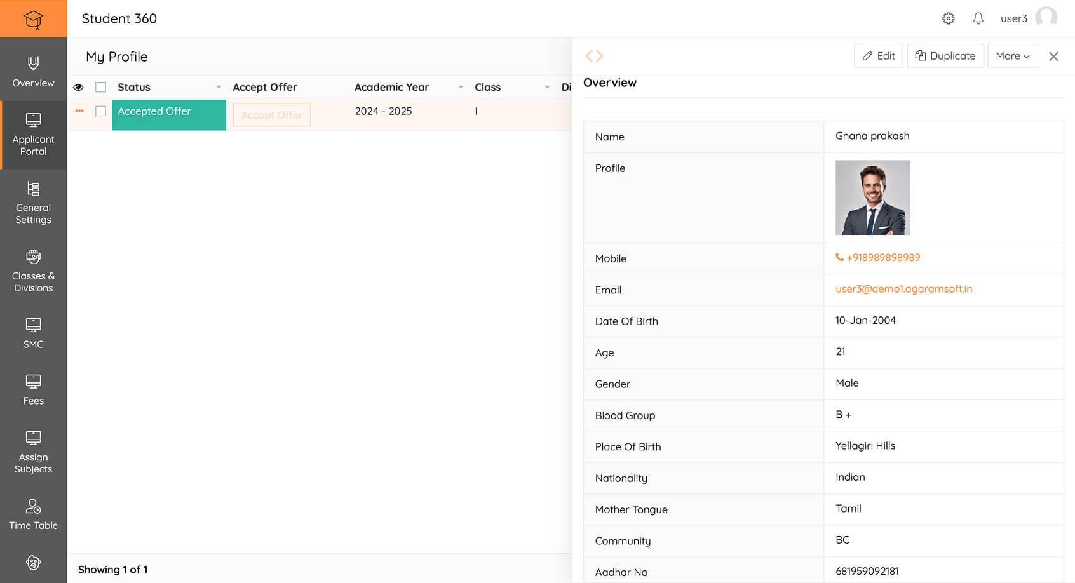Open the Applicant Portal section
This screenshot has width=1075, height=583.
[33, 135]
